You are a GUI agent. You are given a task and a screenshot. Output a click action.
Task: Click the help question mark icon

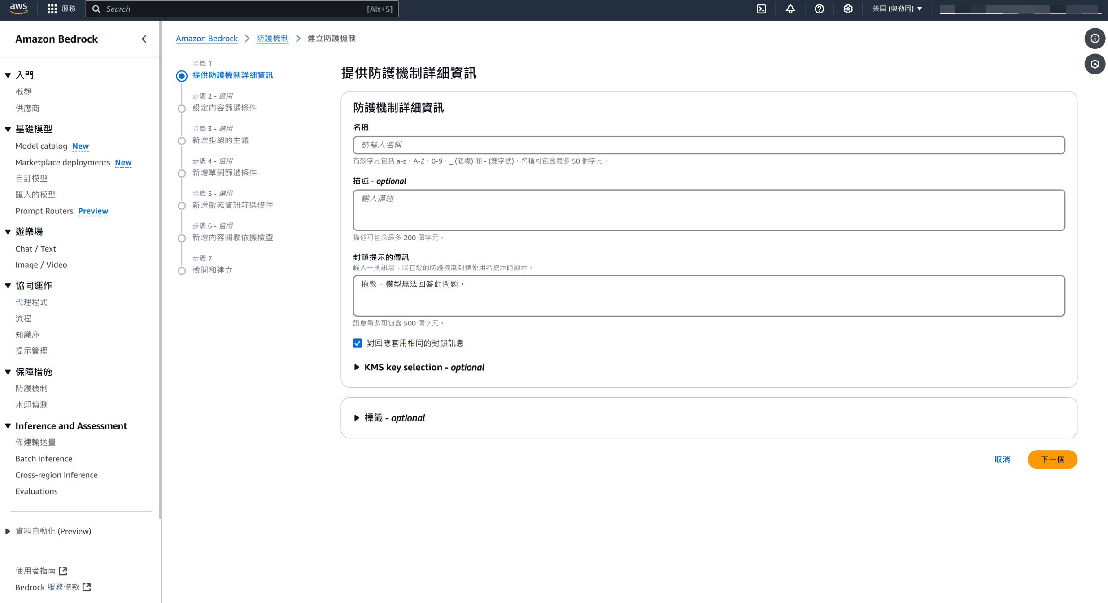[819, 9]
